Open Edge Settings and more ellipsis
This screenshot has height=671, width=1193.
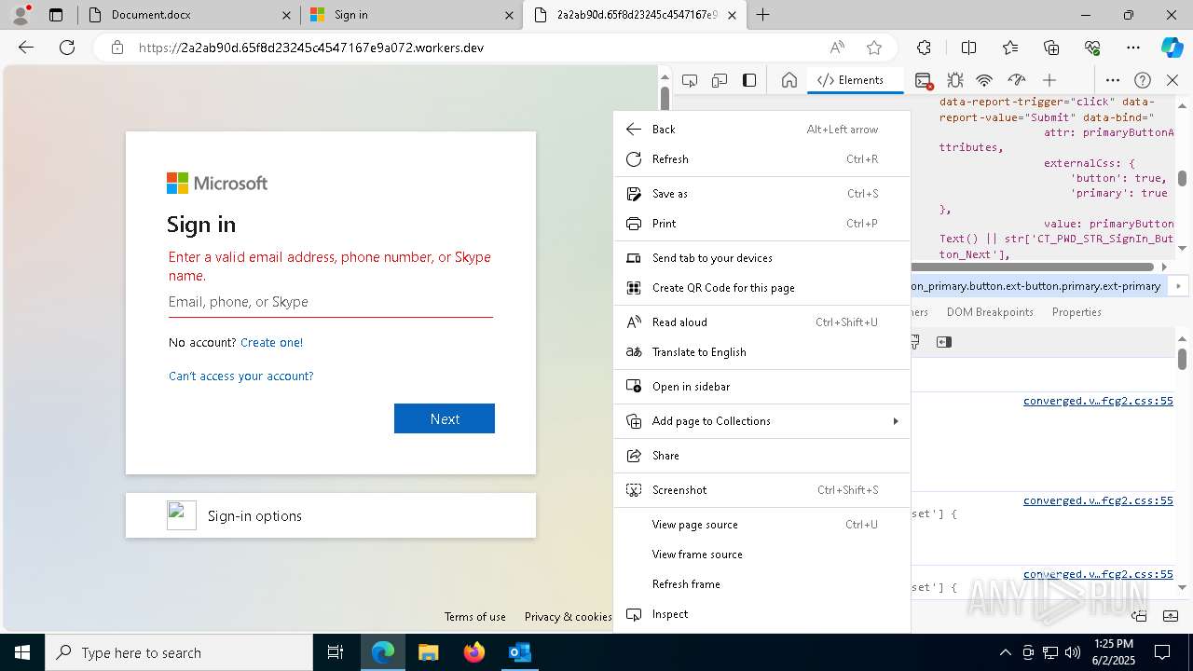pyautogui.click(x=1133, y=48)
